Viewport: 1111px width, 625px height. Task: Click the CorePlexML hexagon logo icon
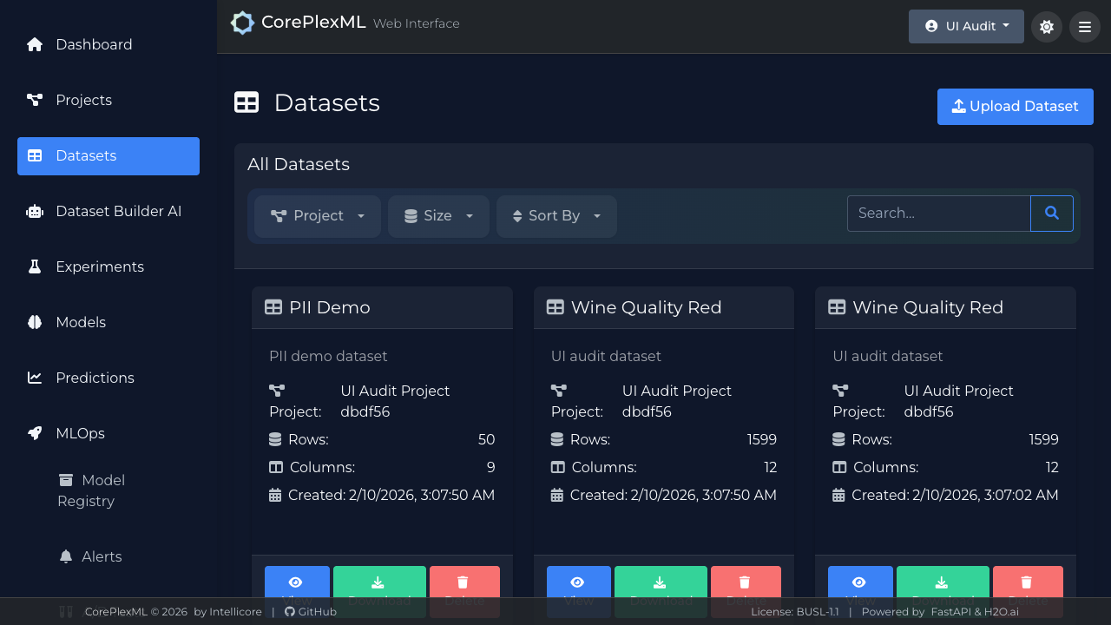click(242, 23)
